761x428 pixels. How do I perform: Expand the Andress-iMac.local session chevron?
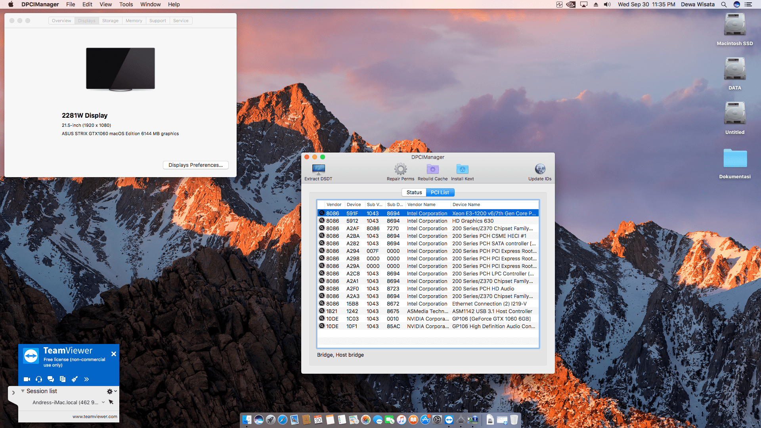(x=103, y=402)
